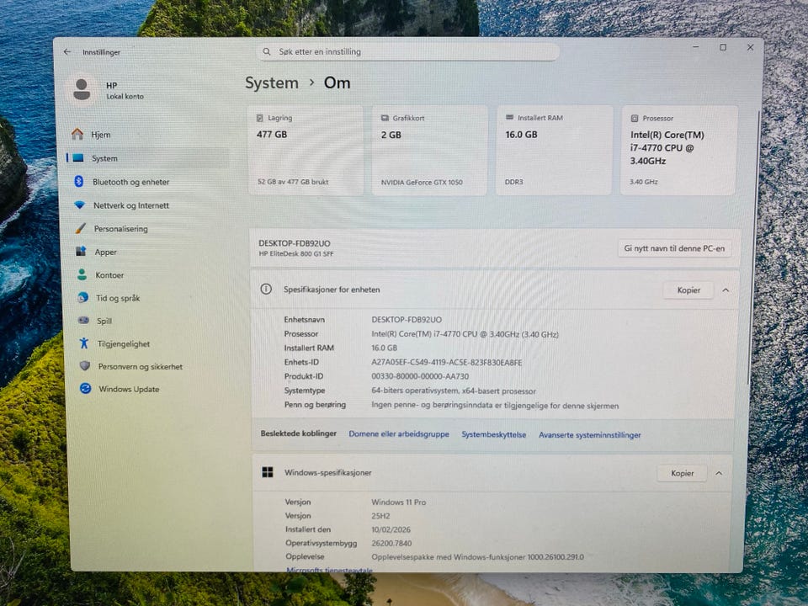Viewport: 808px width, 606px height.
Task: Open Avanserte systeminnstillinger link
Action: pos(589,435)
